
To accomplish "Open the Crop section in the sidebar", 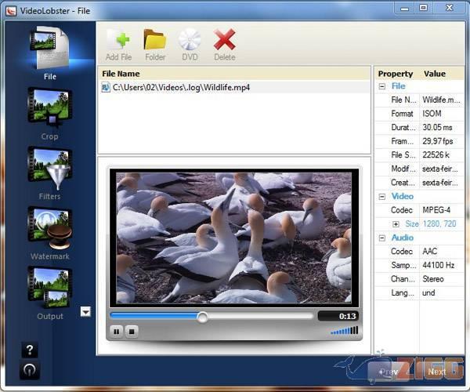I will click(x=50, y=114).
